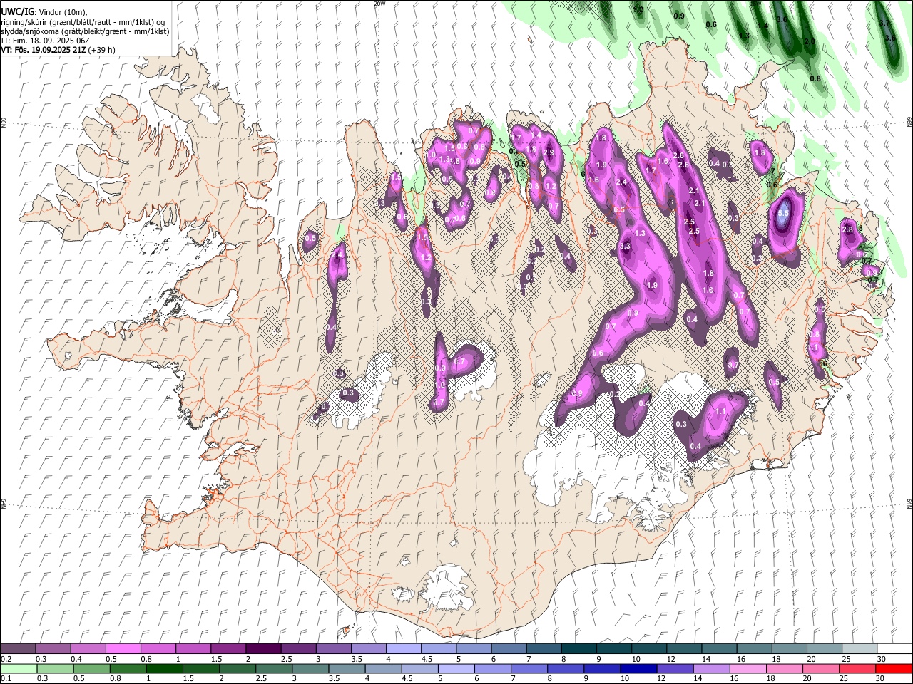Pick the deep blue rain swatch at 10
Image resolution: width=913 pixels, height=684 pixels.
[x=638, y=668]
